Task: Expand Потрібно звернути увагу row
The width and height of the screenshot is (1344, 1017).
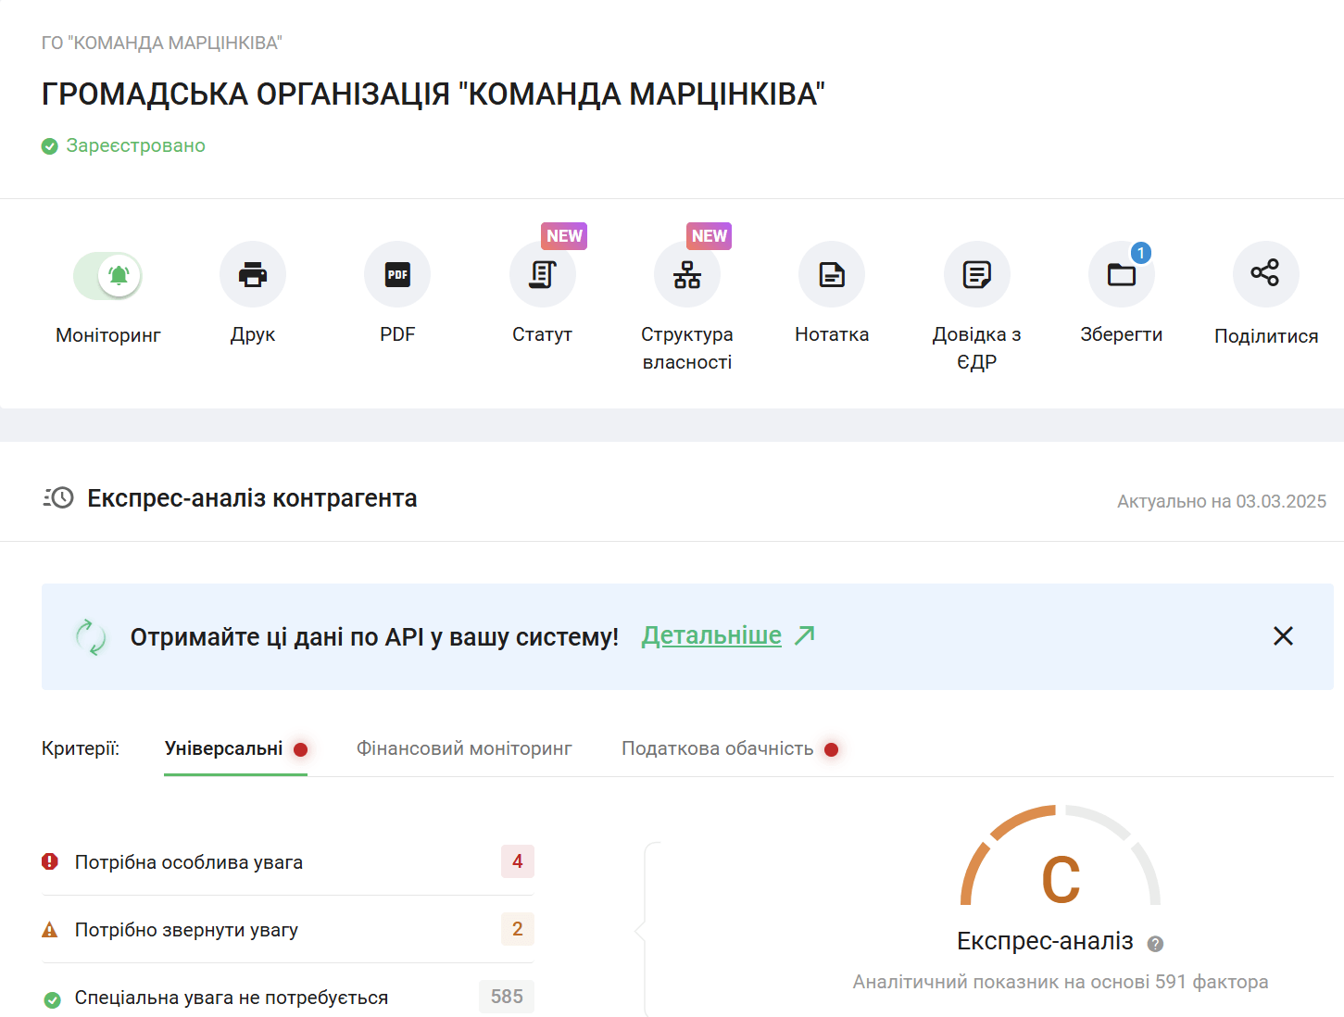Action: click(287, 930)
